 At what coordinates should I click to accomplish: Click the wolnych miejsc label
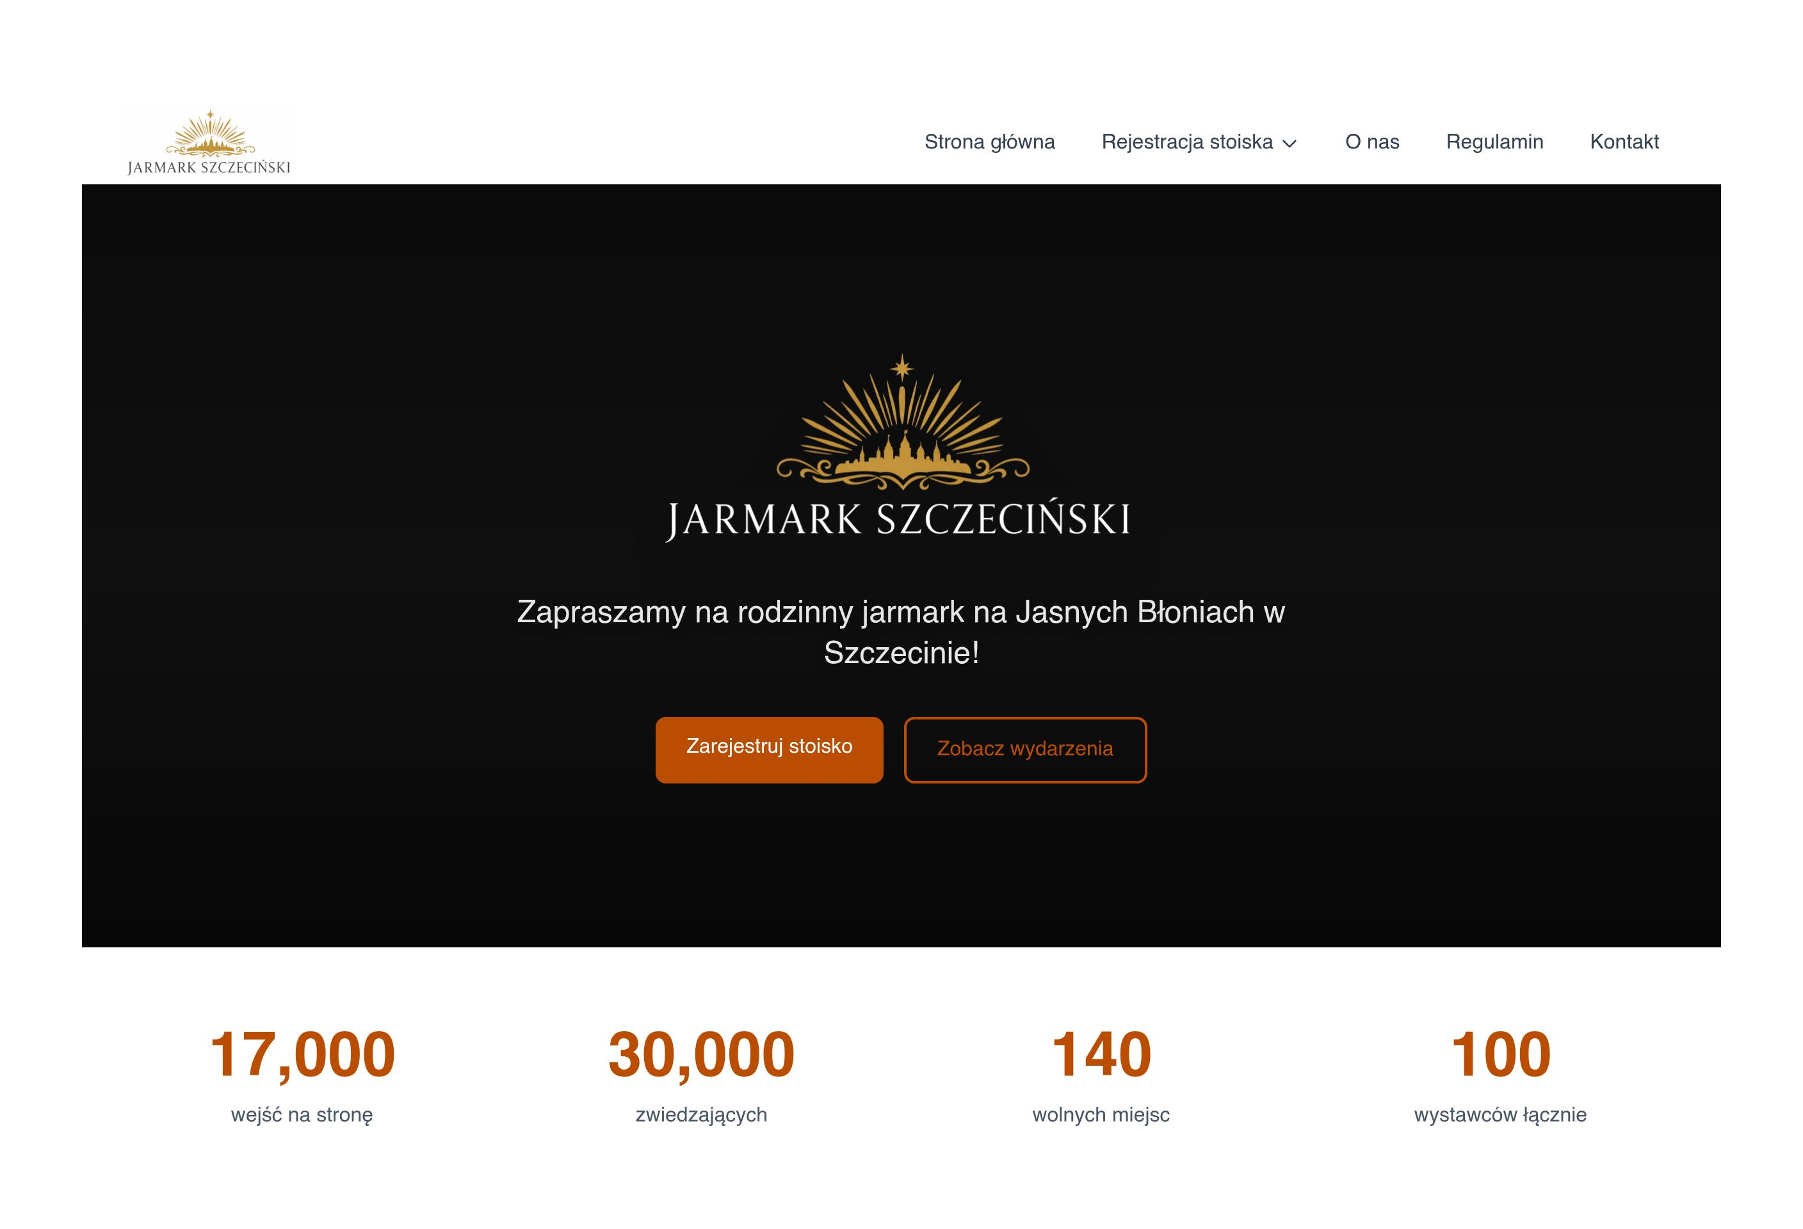coord(1101,1115)
